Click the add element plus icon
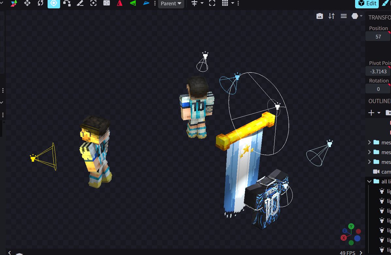This screenshot has width=391, height=255. coord(371,113)
